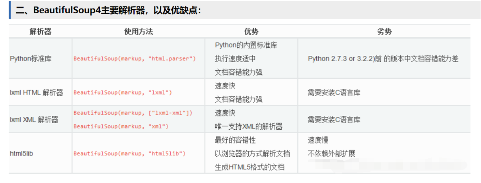Viewport: 481px width, 183px height.
Task: Click the heading "二、BeautifulSoup4主要解析器,以及优缺点"
Action: 109,10
